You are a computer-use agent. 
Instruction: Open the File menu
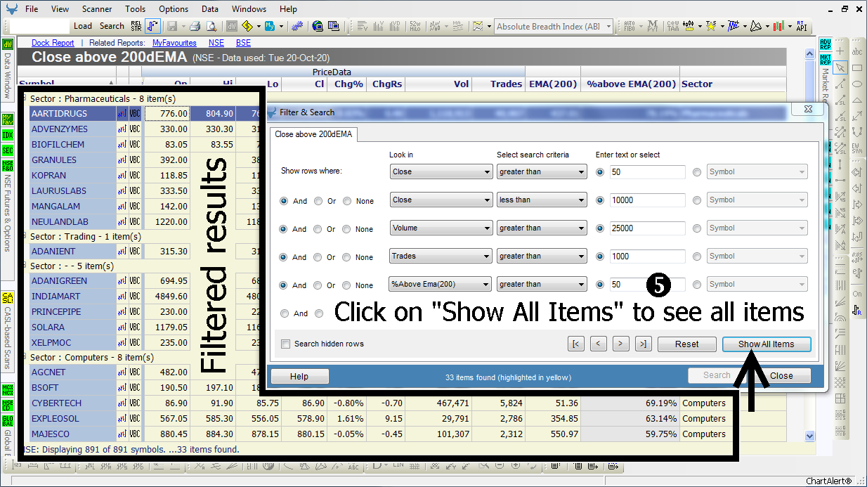pos(32,9)
